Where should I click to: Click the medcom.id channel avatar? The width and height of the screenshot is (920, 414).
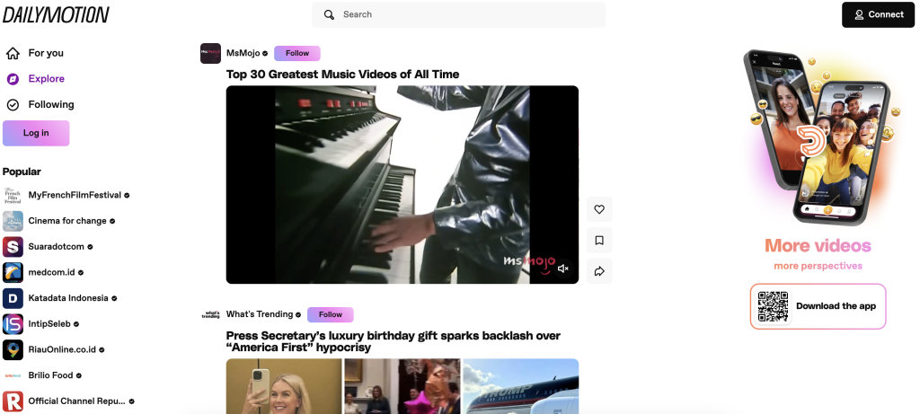point(13,273)
